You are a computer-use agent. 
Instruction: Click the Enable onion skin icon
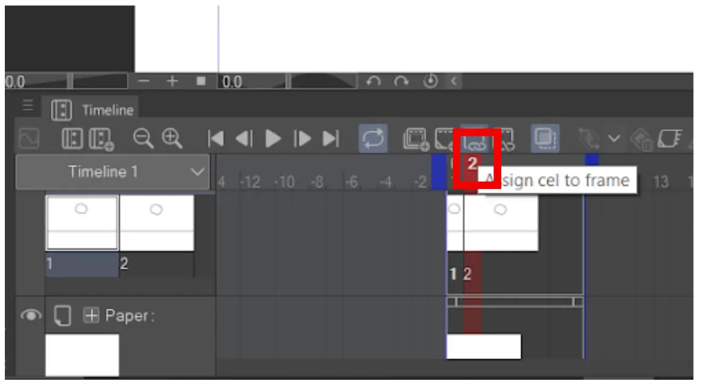545,138
